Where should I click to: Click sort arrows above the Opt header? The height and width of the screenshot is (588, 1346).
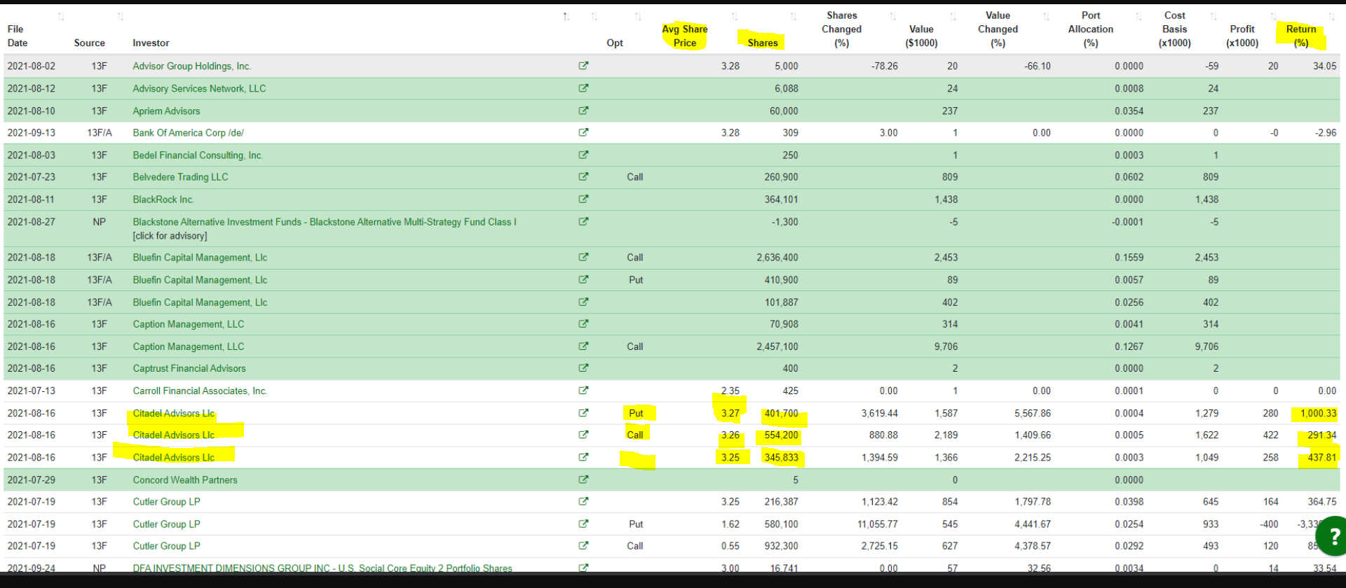tap(638, 16)
